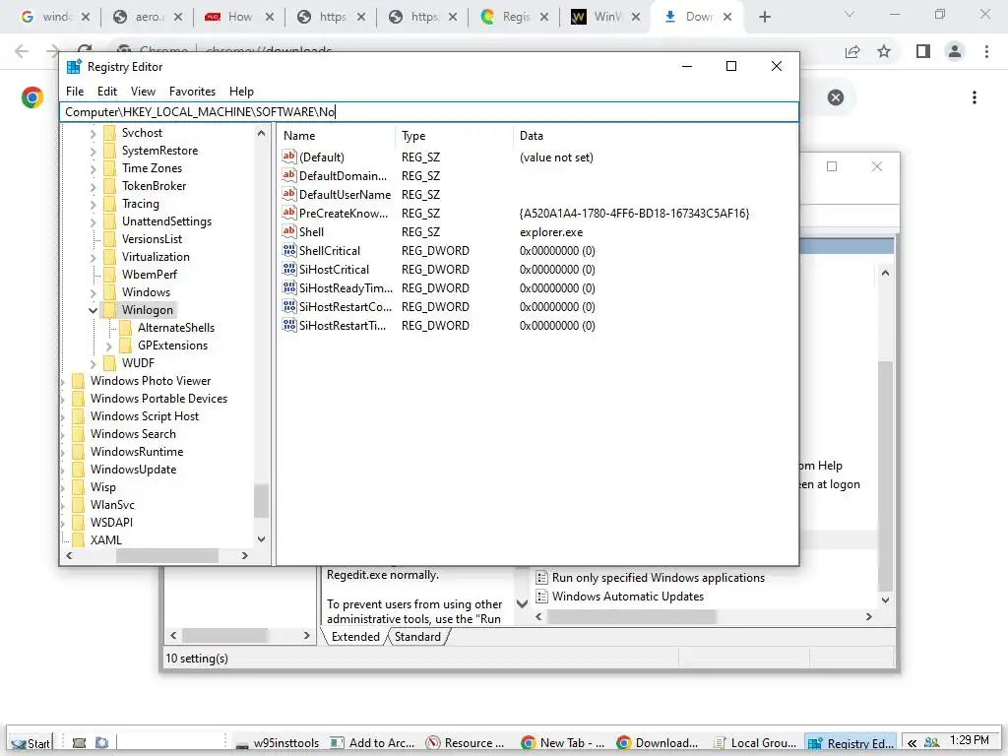Screen dimensions: 1008x756
Task: Expand the GPExtensions subkey
Action: (108, 346)
